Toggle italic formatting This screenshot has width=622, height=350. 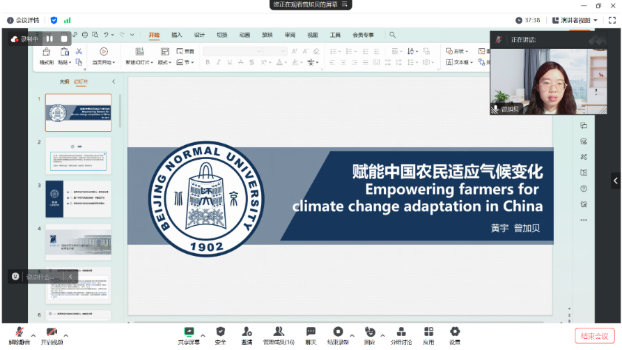[x=218, y=62]
